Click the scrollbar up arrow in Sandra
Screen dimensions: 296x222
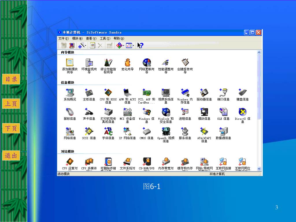259,52
